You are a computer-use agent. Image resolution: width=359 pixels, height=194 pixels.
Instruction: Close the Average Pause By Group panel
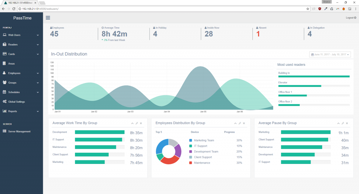click(x=347, y=123)
